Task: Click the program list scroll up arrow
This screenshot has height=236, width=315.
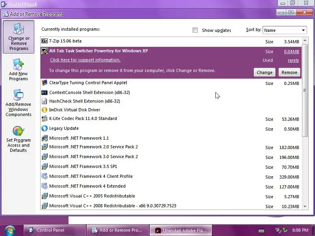Action: tap(305, 41)
